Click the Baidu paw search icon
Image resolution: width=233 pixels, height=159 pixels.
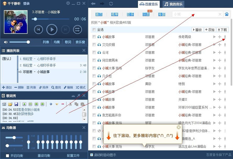pyautogui.click(x=226, y=14)
